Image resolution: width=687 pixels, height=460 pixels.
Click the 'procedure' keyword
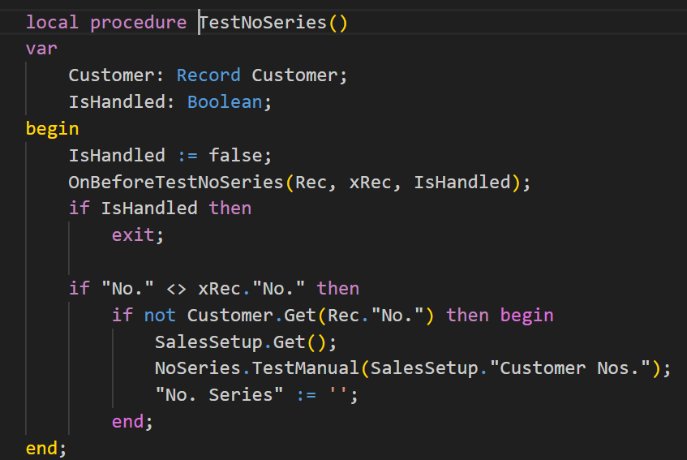(x=138, y=22)
